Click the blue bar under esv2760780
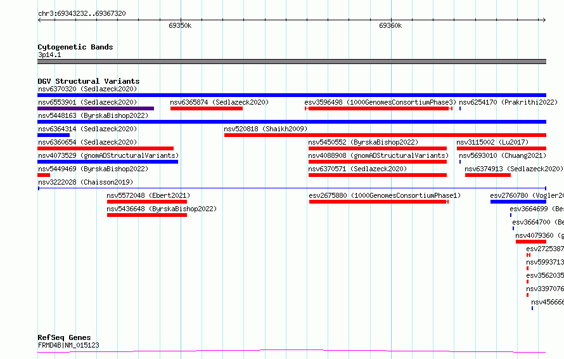The width and height of the screenshot is (564, 359). coord(518,202)
